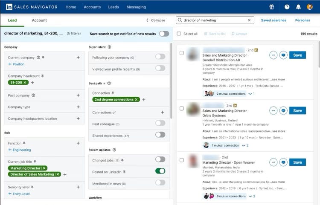The height and width of the screenshot is (205, 320).
Task: Open the gift icon in the top bar
Action: click(x=271, y=7)
